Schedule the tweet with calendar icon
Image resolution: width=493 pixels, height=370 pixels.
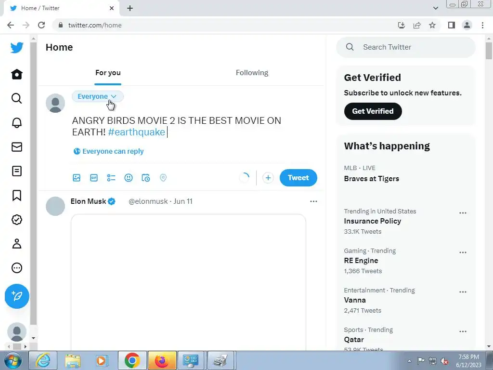pyautogui.click(x=145, y=178)
